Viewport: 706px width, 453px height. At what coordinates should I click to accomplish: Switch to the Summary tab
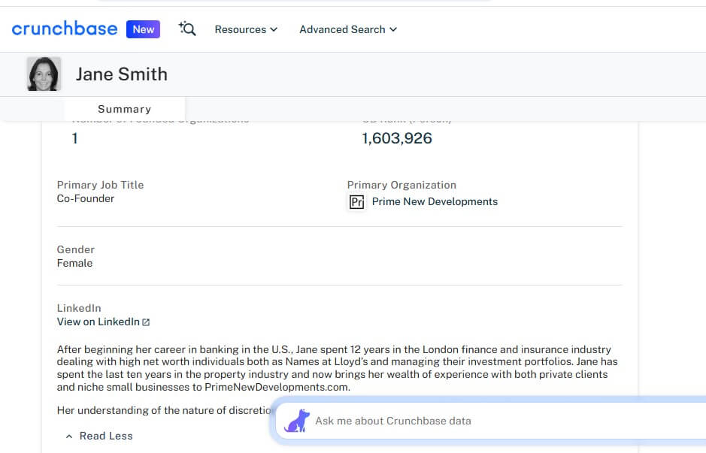(x=125, y=109)
